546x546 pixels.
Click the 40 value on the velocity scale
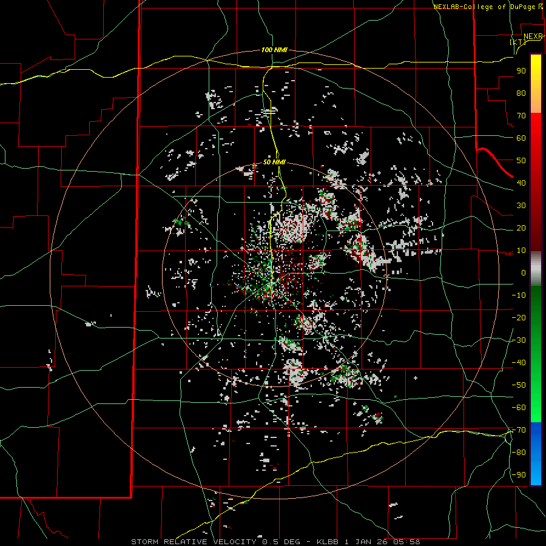pos(521,183)
